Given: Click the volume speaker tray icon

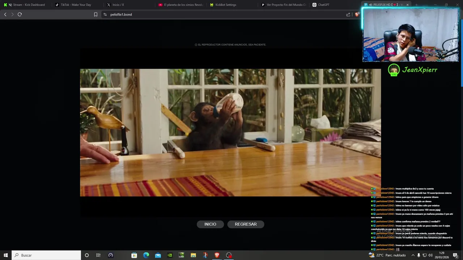Looking at the screenshot, I should pos(431,255).
